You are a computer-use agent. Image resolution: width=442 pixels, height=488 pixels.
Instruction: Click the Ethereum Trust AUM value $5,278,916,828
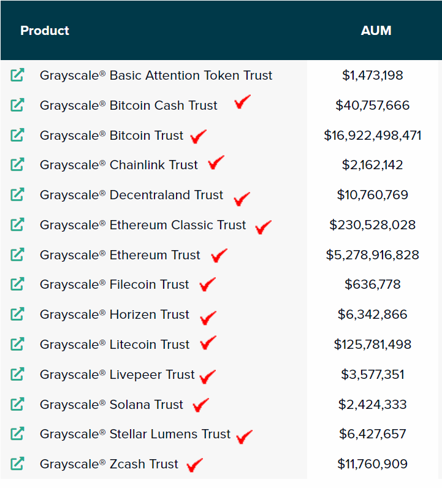[373, 255]
